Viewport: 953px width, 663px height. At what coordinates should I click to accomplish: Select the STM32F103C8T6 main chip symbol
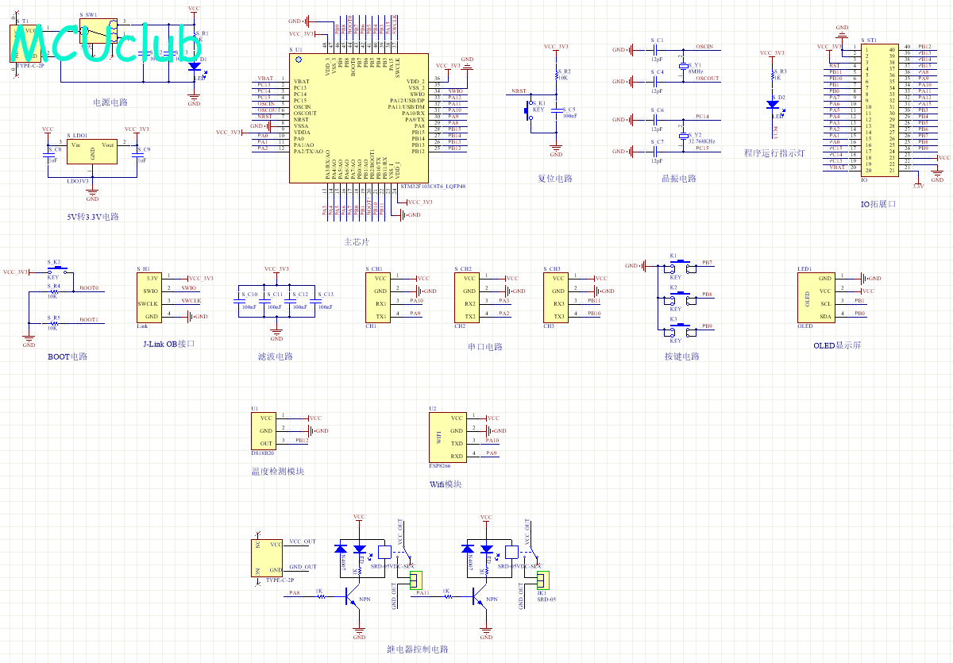[358, 118]
